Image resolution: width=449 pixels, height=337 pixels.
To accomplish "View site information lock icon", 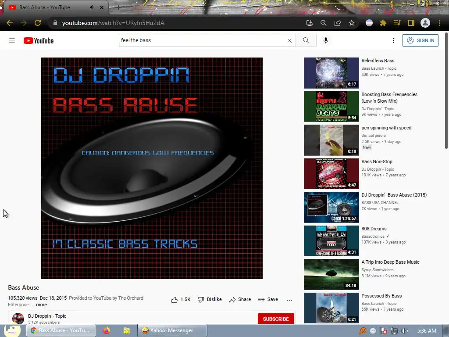I will [x=55, y=23].
